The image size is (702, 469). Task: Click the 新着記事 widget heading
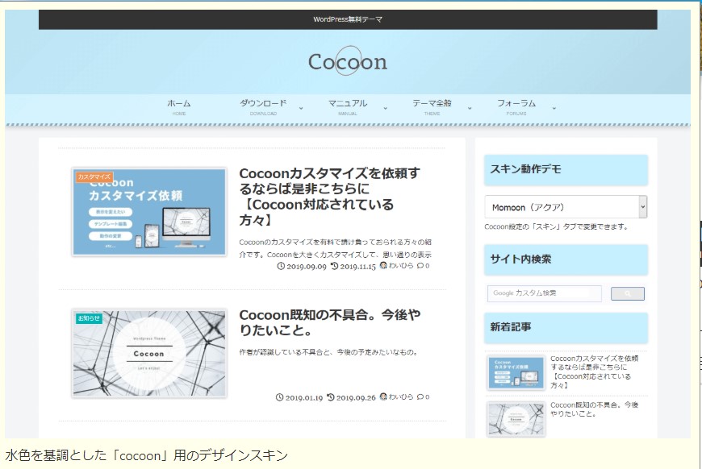tap(566, 327)
